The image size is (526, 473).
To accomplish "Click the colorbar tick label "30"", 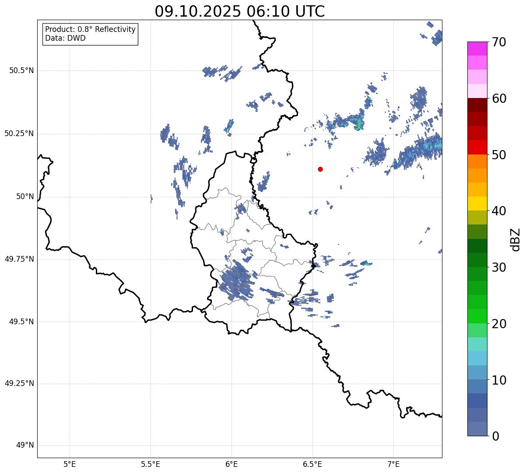I will click(x=498, y=267).
